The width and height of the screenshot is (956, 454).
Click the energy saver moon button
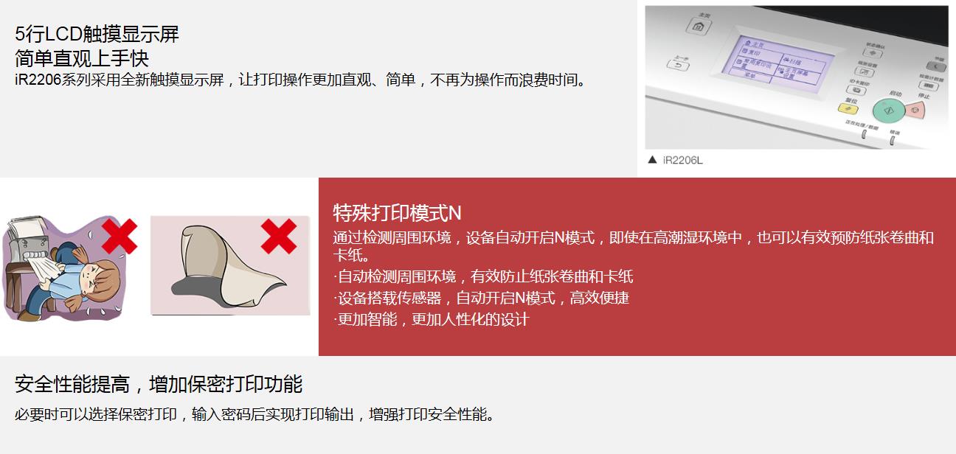coord(936,67)
